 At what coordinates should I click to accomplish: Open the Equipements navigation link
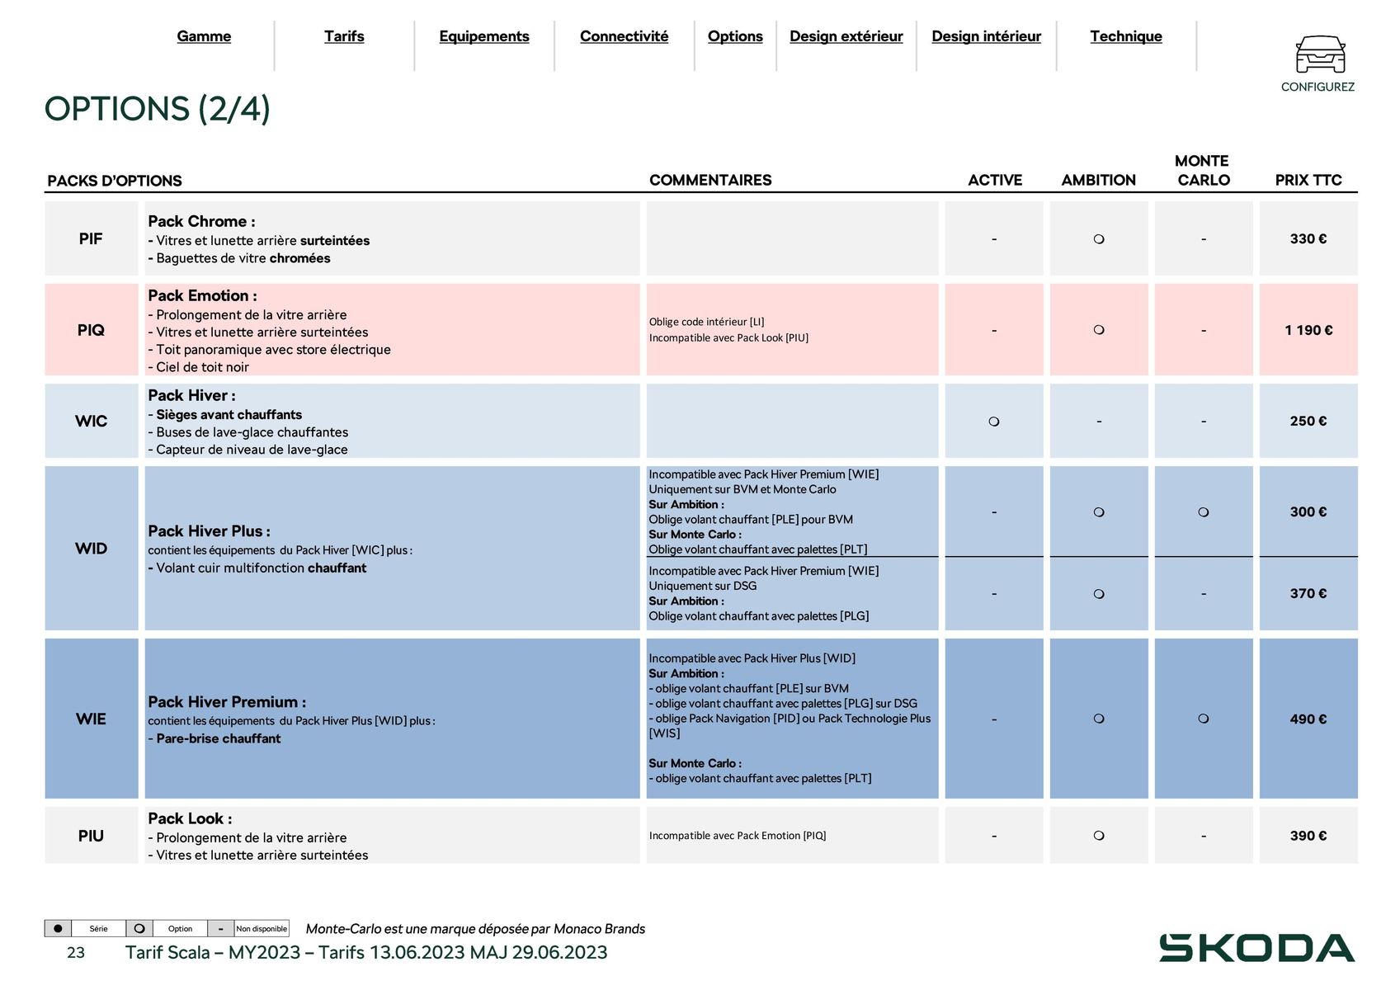(x=484, y=36)
